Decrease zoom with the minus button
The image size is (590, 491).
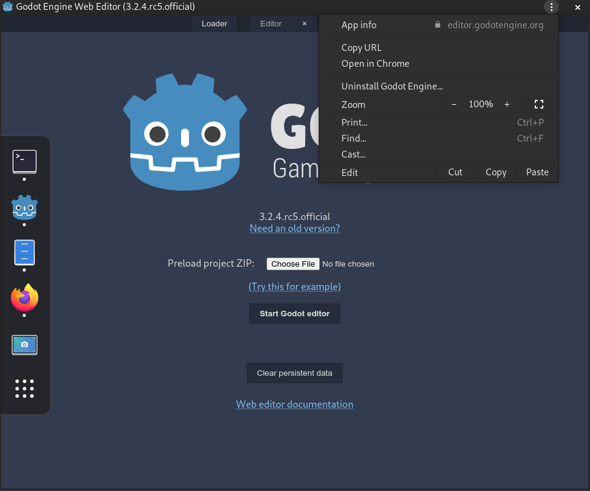point(454,104)
